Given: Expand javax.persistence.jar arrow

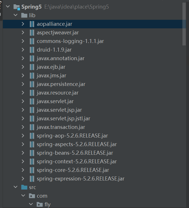Looking at the screenshot, I should click(x=23, y=84).
